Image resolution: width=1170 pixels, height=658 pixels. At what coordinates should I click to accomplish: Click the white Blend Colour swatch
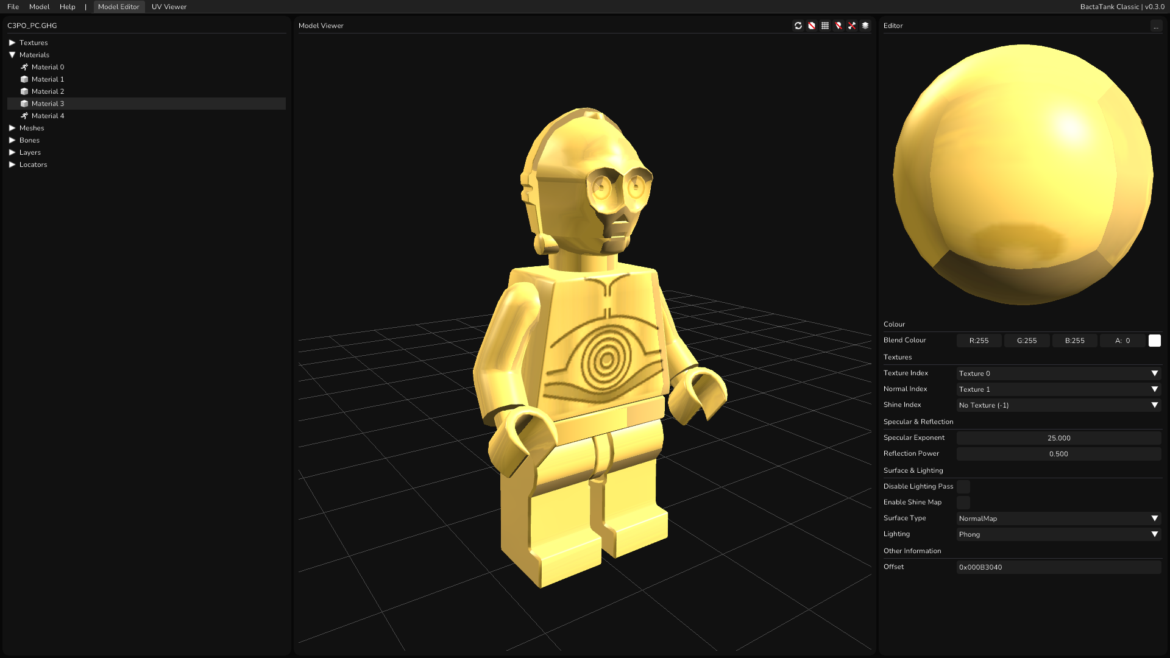coord(1154,341)
